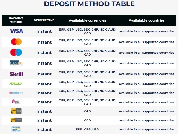Click the Deposit Time column header
Screen dimensions: 178x134
click(x=44, y=20)
